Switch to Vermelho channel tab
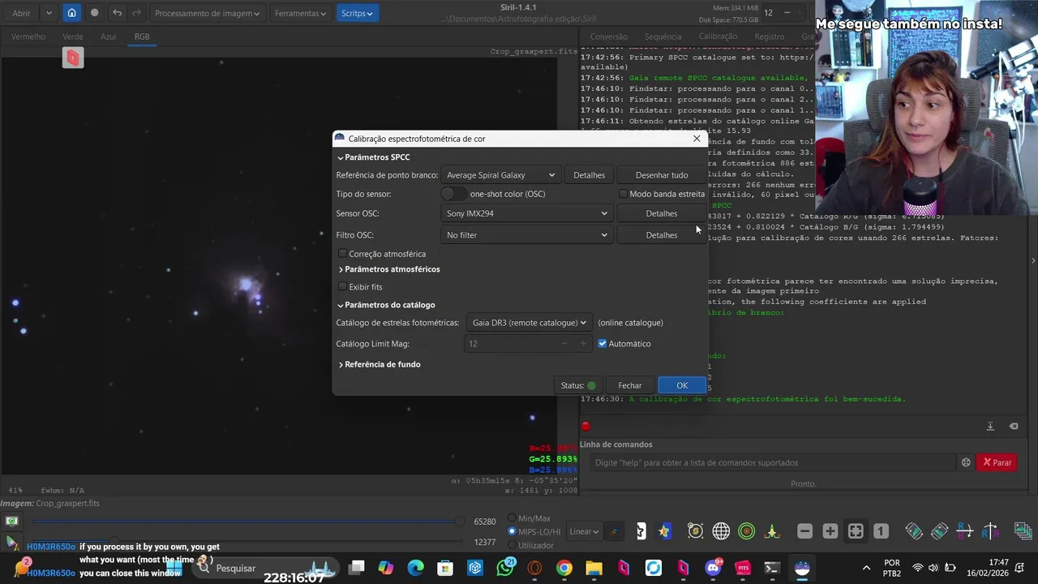 (x=28, y=36)
